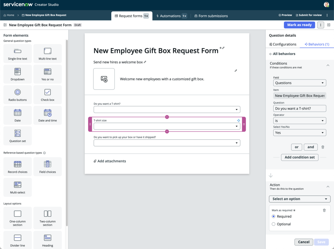This screenshot has height=249, width=334.
Task: Insert element above T-shirt size with plus
Action: point(167,117)
